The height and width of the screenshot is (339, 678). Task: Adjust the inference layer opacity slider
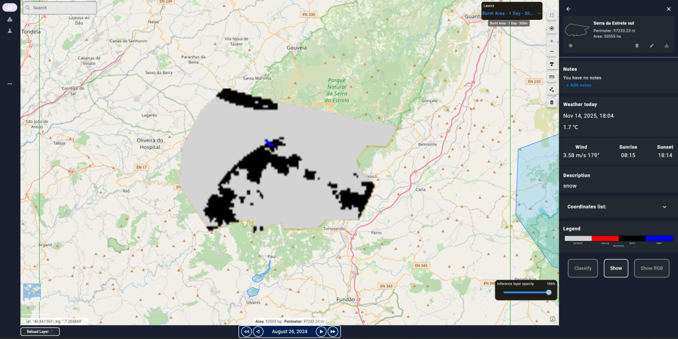click(x=526, y=292)
